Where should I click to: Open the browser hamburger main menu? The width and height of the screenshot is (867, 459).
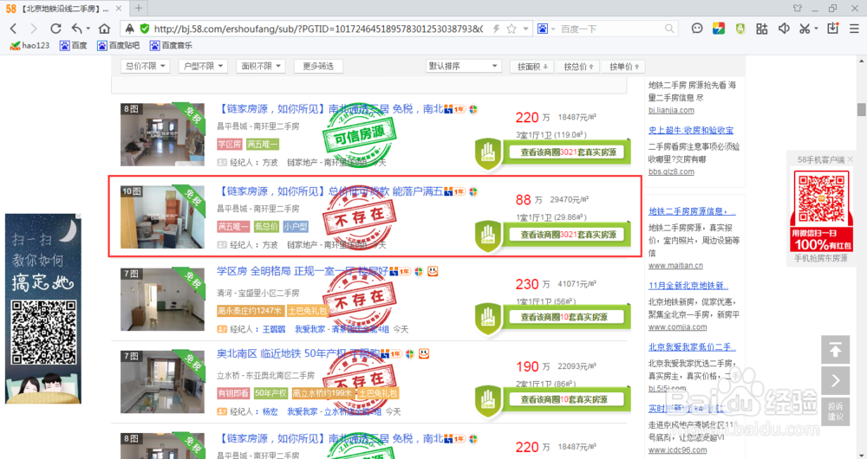click(x=854, y=29)
